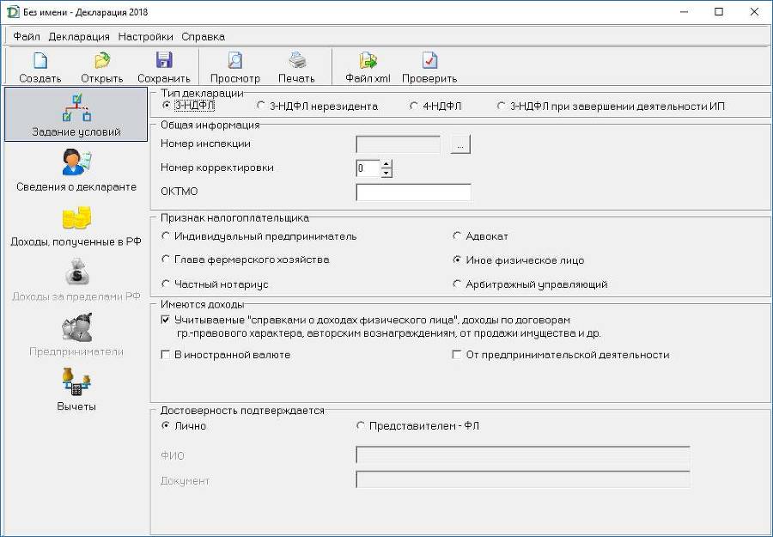Open the Вычеты deductions section
This screenshot has height=537, width=773.
(x=76, y=389)
